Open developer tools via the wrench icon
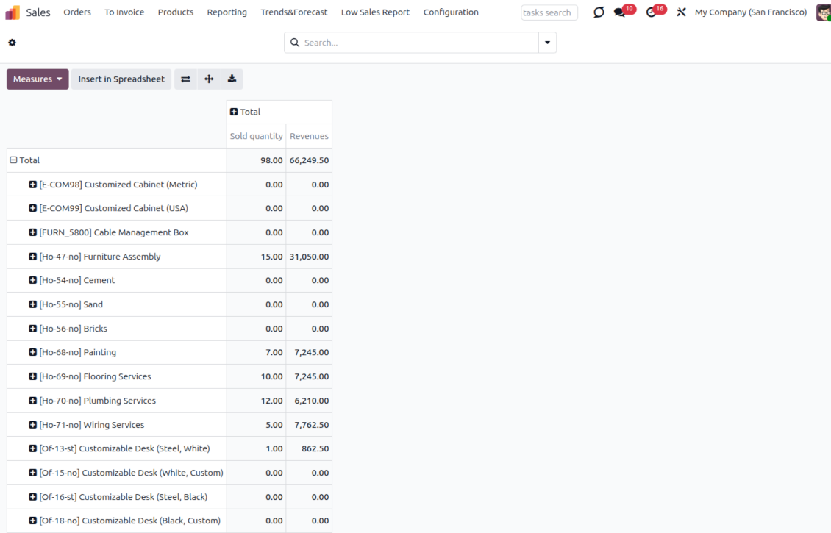 [680, 12]
